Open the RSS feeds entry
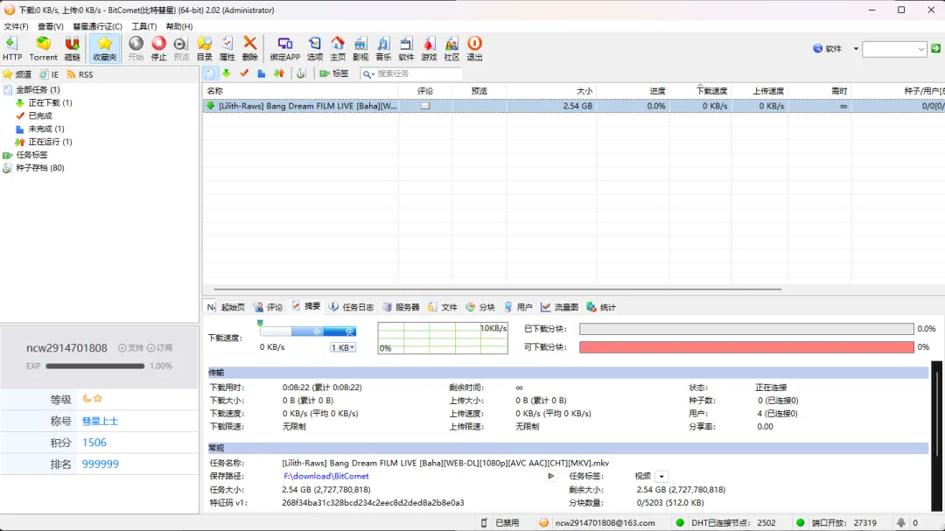 [x=80, y=74]
